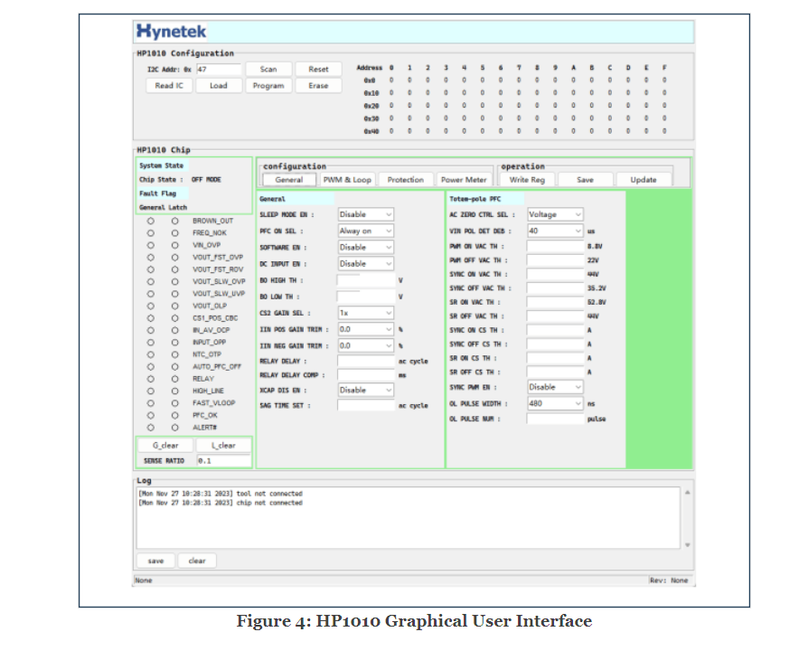Switch to the Protection tab

point(406,179)
